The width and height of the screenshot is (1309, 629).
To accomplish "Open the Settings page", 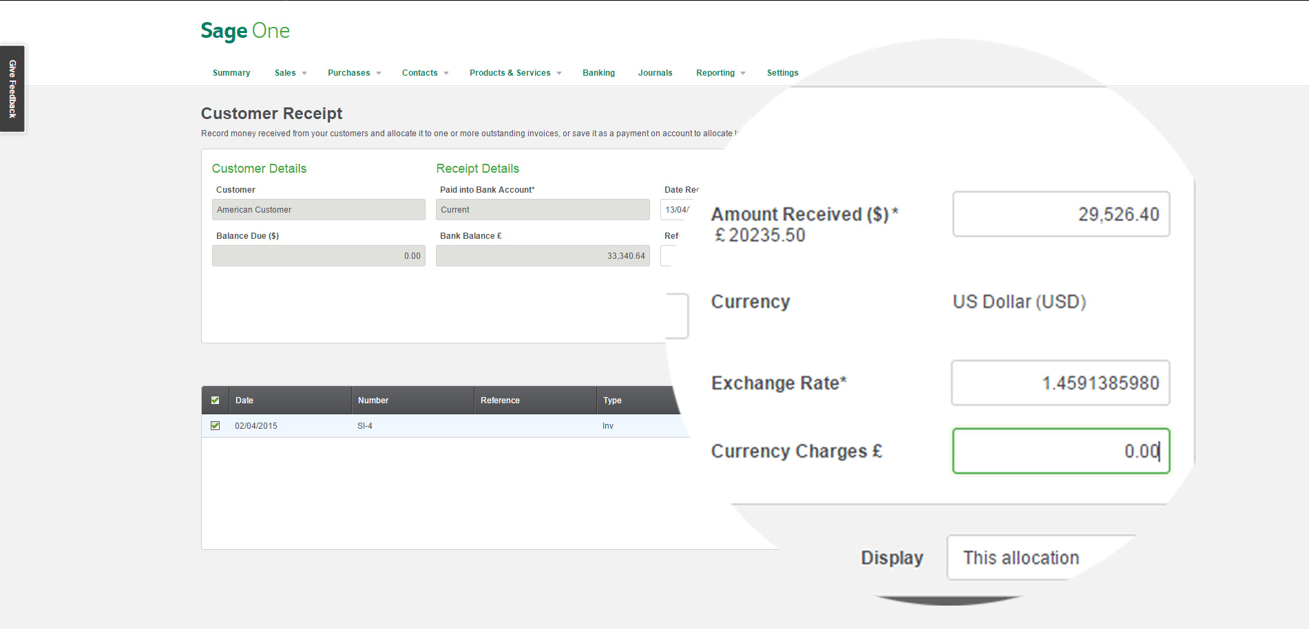I will (782, 72).
